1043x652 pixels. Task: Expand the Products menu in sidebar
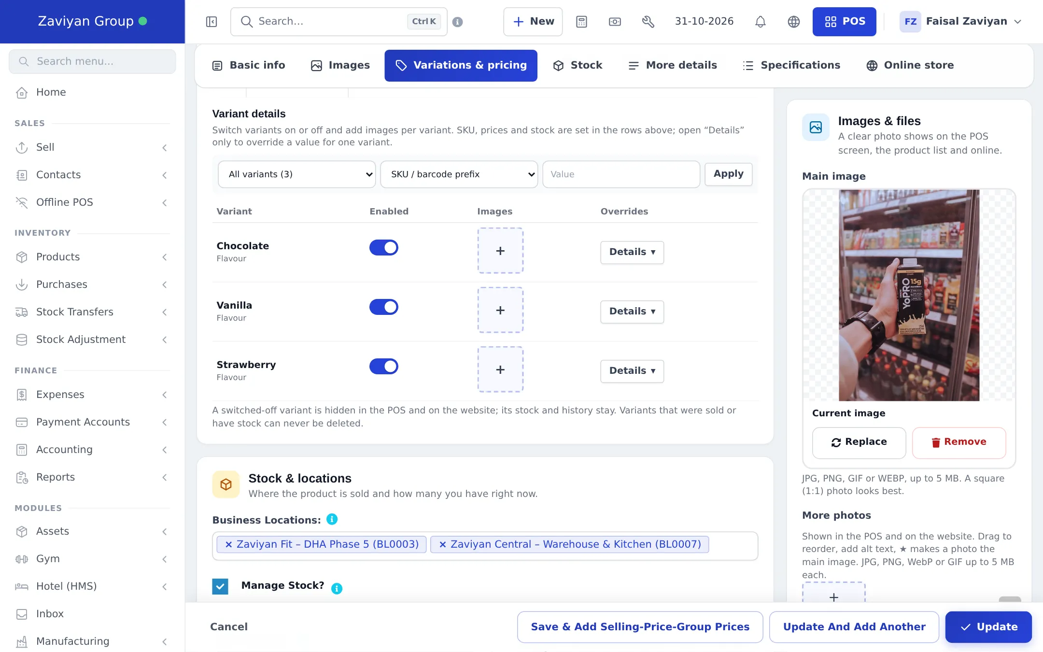pos(92,257)
